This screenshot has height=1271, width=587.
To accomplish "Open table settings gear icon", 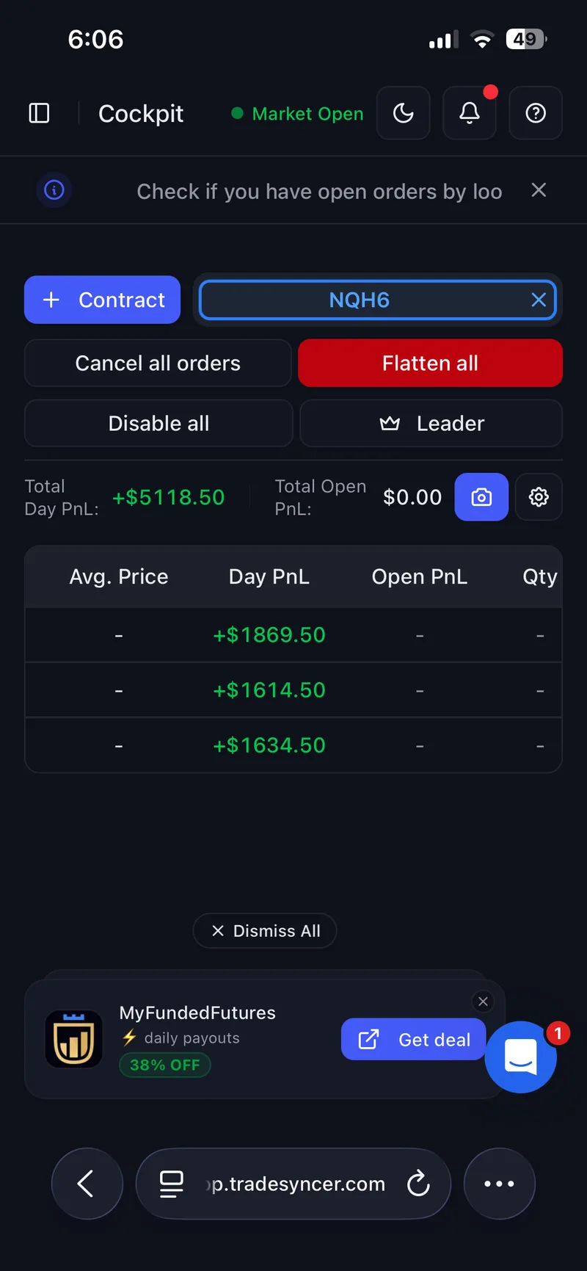I will click(539, 497).
